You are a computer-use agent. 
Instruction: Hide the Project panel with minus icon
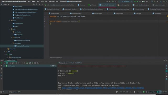(x=42, y=4)
